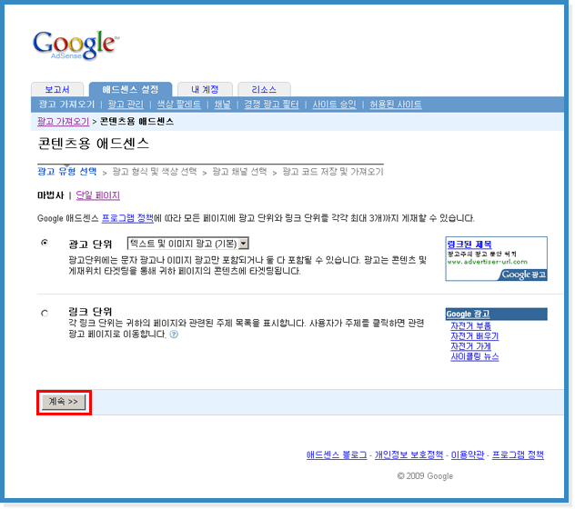
Task: Click 자전거 부품 in link unit sample
Action: tap(470, 325)
